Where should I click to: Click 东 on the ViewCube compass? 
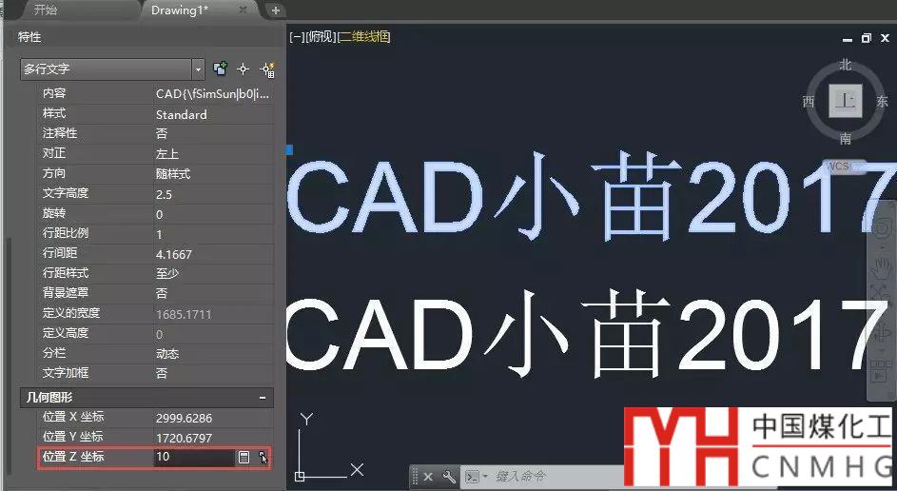tap(882, 101)
